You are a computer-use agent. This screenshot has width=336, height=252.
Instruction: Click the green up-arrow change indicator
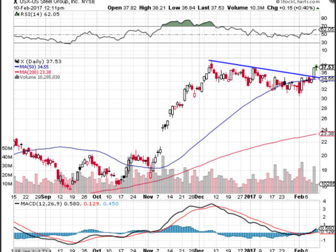(318, 8)
